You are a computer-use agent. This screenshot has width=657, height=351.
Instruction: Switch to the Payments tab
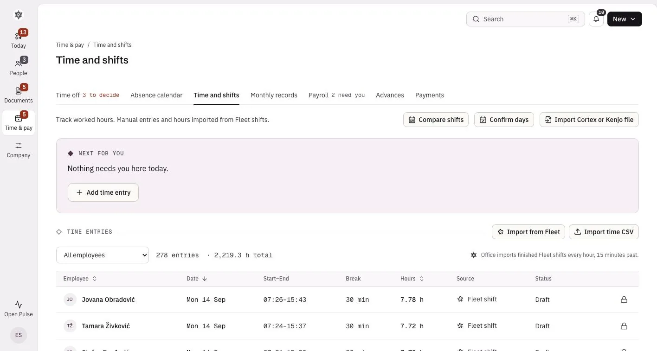[x=430, y=95]
